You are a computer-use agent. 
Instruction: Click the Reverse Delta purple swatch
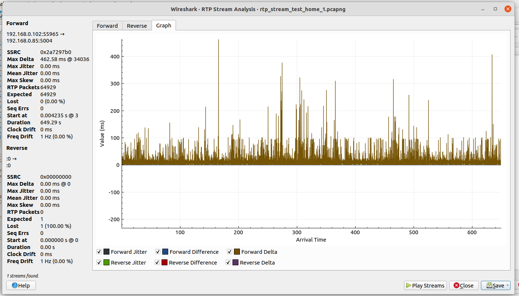[235, 263]
